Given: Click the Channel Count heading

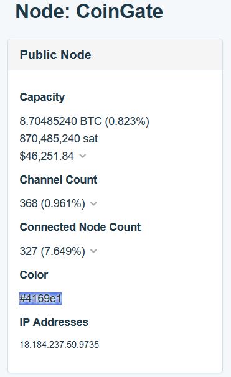Looking at the screenshot, I should coord(59,180).
